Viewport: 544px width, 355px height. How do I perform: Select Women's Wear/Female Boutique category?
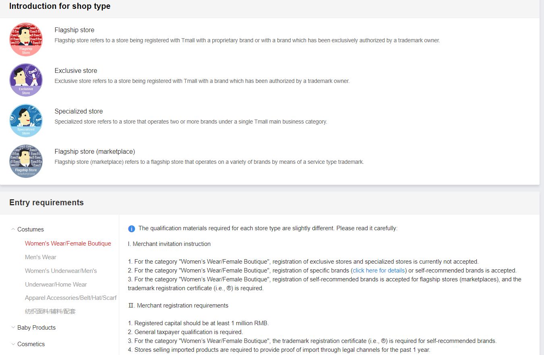[68, 244]
